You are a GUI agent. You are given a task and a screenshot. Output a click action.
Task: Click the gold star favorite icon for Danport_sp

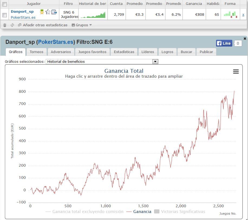point(42,12)
